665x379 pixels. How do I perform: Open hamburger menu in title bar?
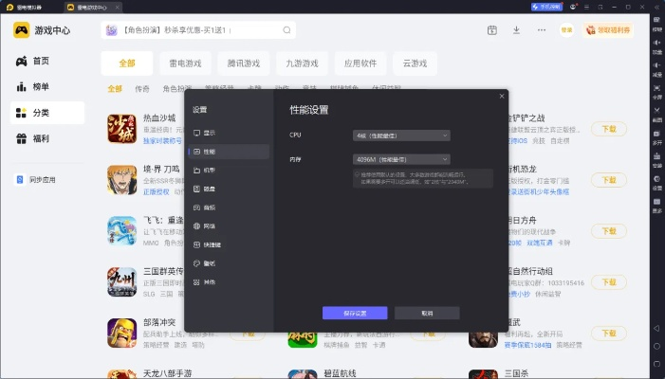pyautogui.click(x=586, y=7)
